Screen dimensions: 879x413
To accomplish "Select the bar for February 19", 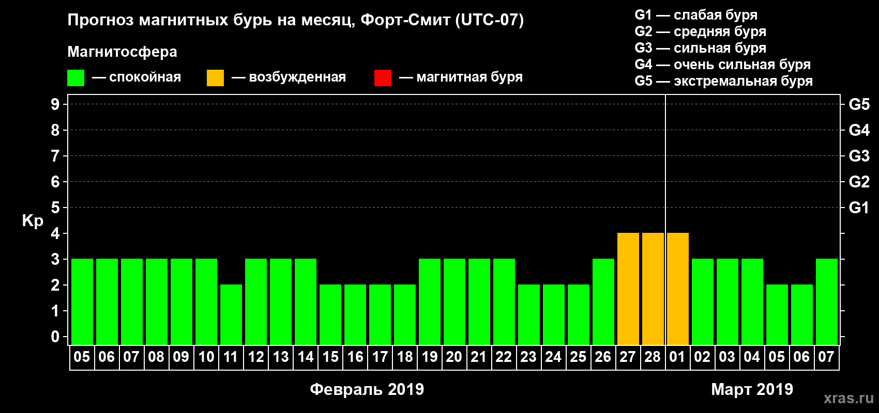I will pyautogui.click(x=430, y=301).
